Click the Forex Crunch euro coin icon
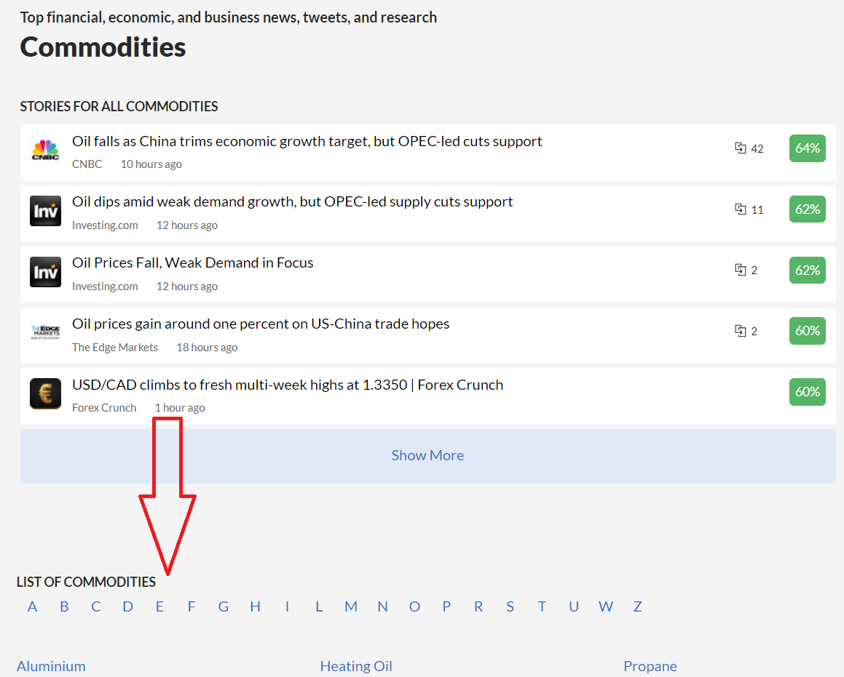844x677 pixels. (45, 394)
